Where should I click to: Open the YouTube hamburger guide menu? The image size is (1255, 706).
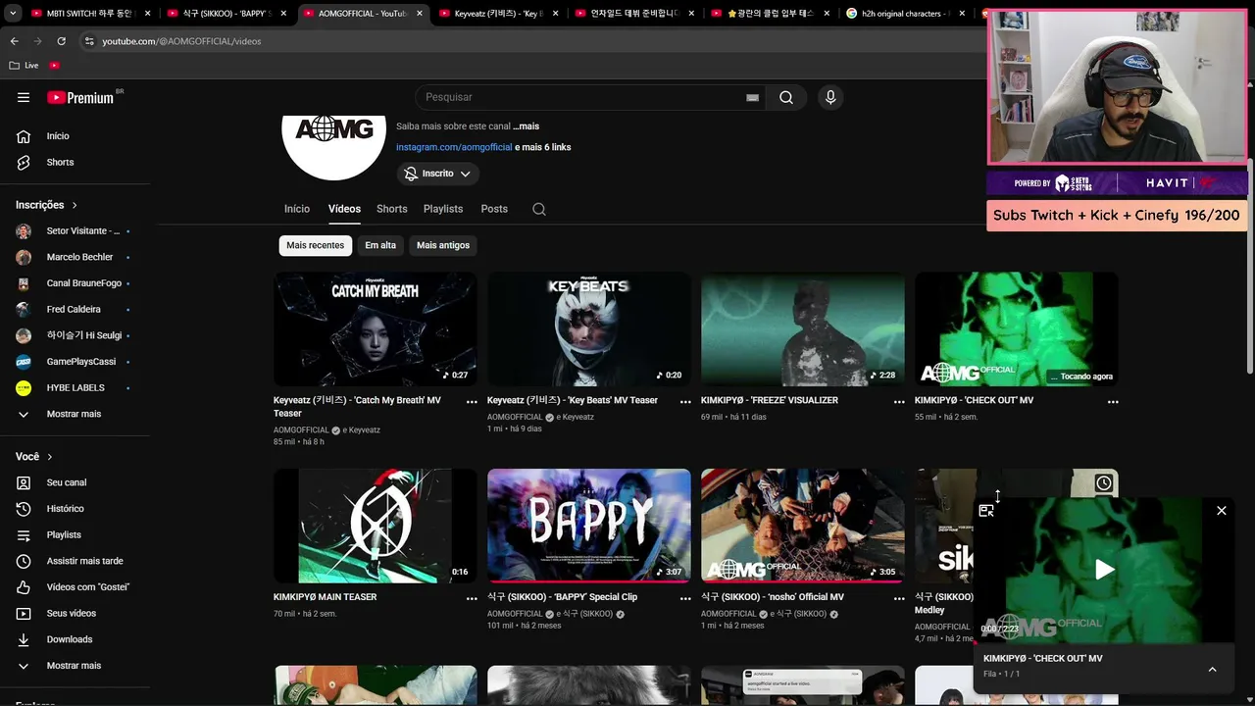click(24, 97)
